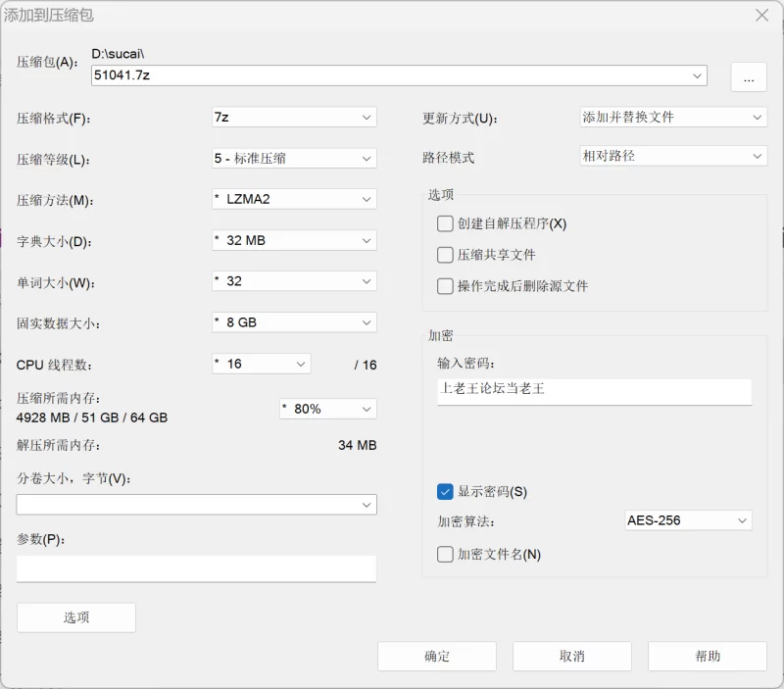Open the LZMA2 compression method dropdown
The width and height of the screenshot is (784, 689).
(x=294, y=199)
